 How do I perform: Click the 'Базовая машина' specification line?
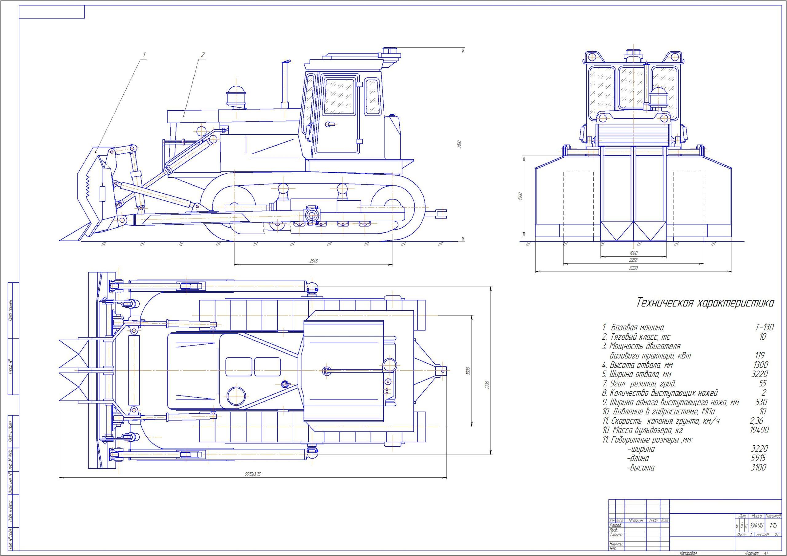(637, 327)
